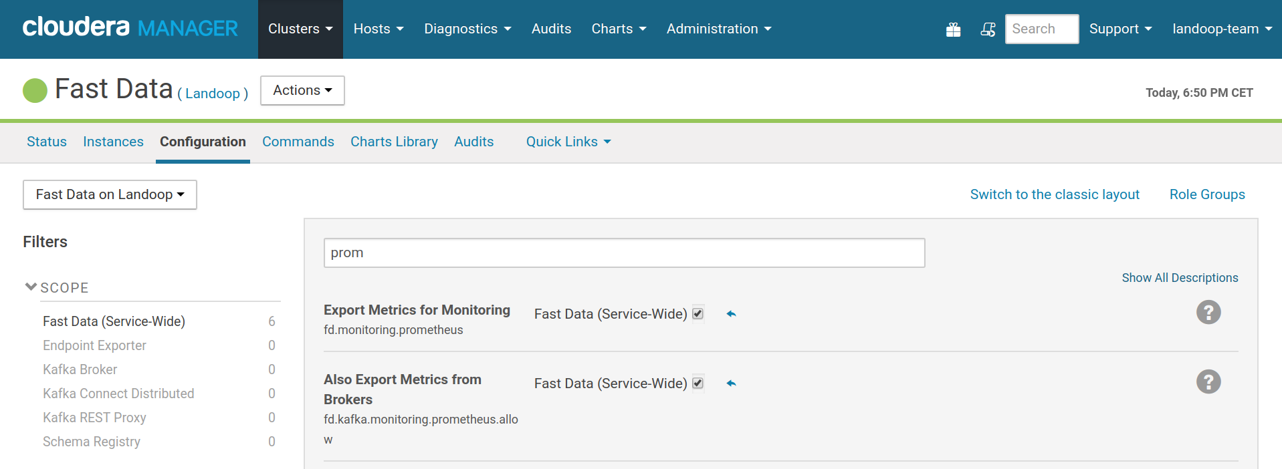The width and height of the screenshot is (1282, 469).
Task: Click the Export Metrics for Monitoring title
Action: (417, 310)
